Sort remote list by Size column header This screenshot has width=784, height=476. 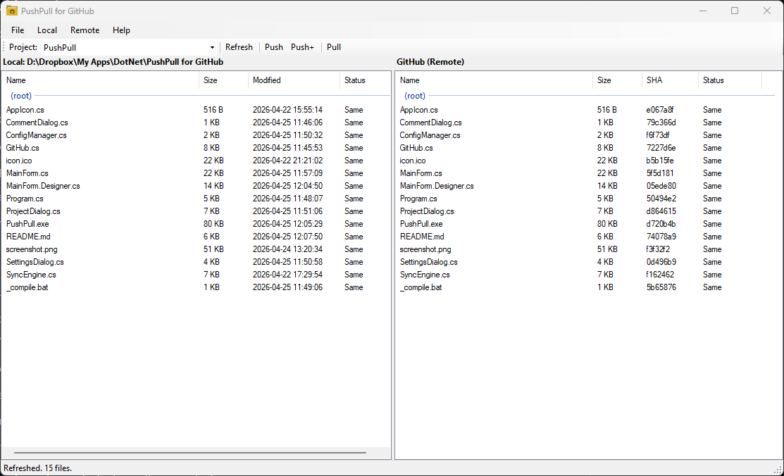click(x=618, y=80)
